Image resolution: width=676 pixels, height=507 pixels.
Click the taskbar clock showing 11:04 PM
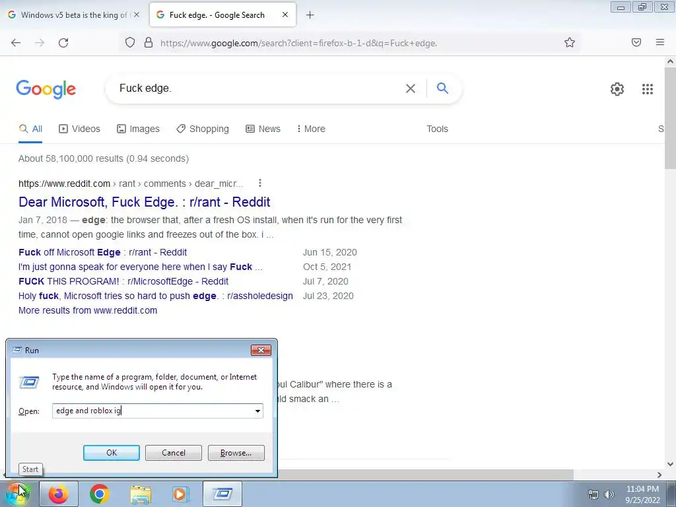pyautogui.click(x=642, y=494)
